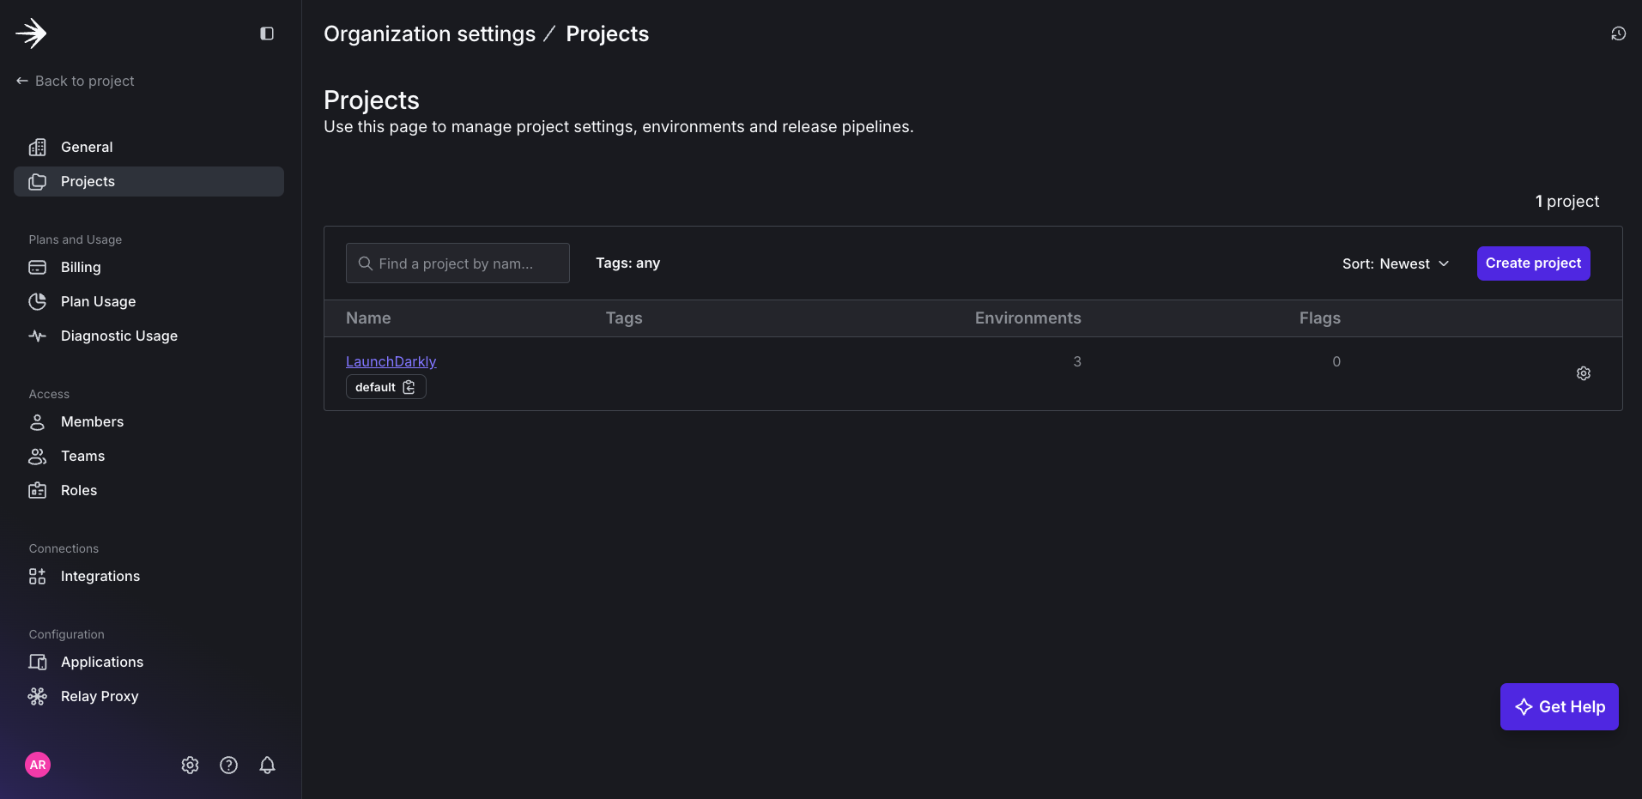Image resolution: width=1642 pixels, height=799 pixels.
Task: Select the Relay Proxy icon
Action: coord(38,696)
